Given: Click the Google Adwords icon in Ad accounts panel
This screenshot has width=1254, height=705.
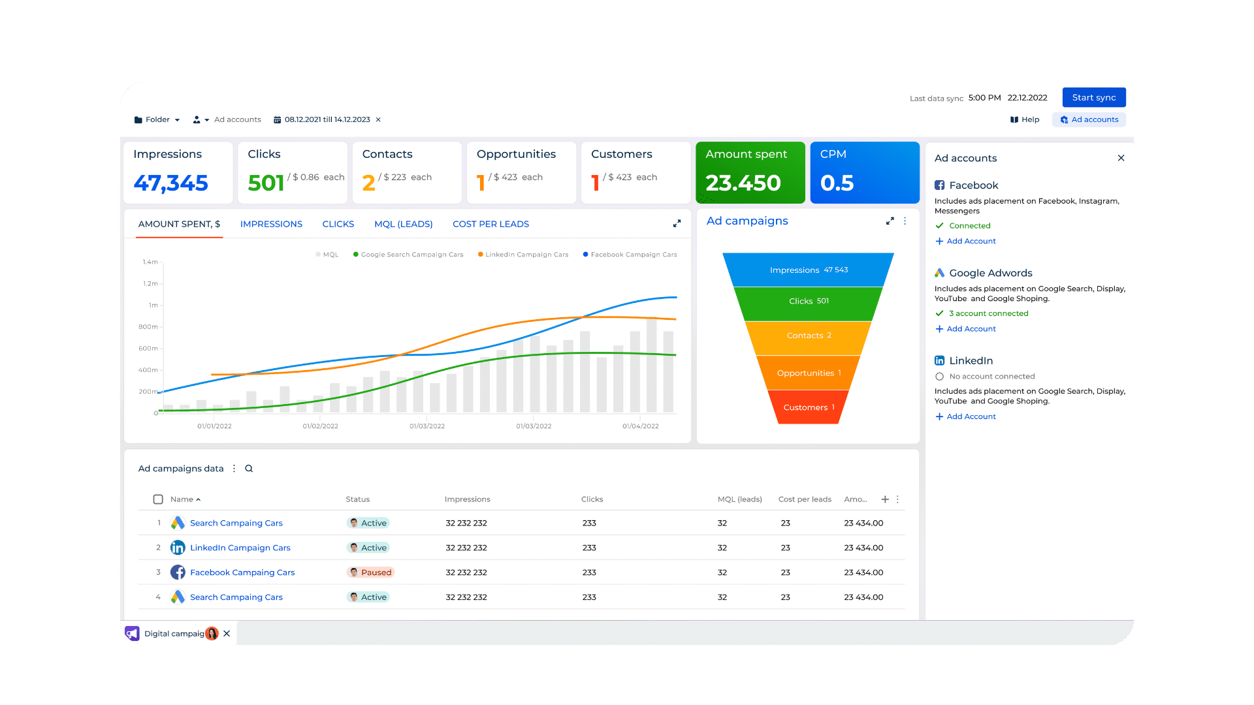Looking at the screenshot, I should tap(939, 273).
